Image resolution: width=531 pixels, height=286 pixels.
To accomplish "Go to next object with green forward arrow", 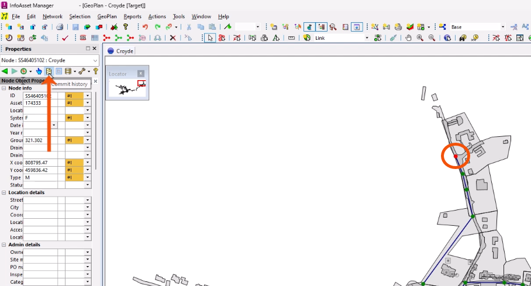I will [14, 71].
